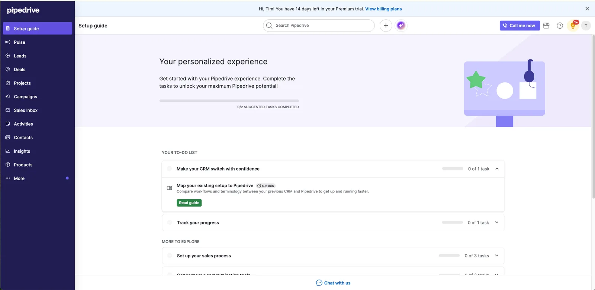Image resolution: width=595 pixels, height=290 pixels.
Task: Click the 0 of 3 tasks count
Action: [477, 256]
